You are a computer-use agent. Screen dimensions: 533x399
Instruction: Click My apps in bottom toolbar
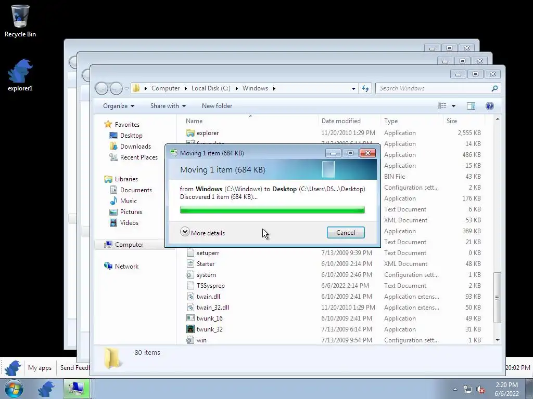click(x=40, y=368)
